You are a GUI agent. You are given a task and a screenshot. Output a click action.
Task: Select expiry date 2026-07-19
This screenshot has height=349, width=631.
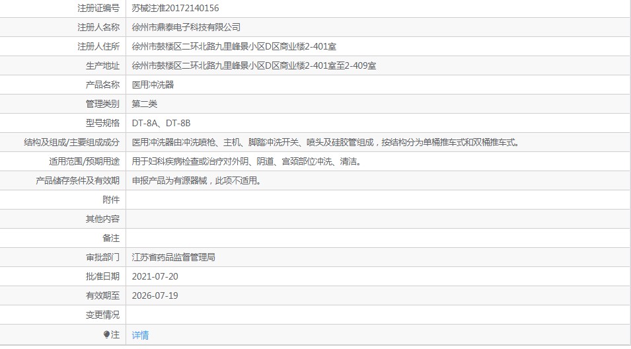pyautogui.click(x=155, y=296)
